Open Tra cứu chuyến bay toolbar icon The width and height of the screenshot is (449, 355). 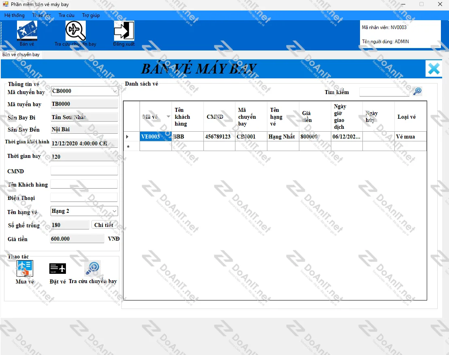tap(76, 31)
